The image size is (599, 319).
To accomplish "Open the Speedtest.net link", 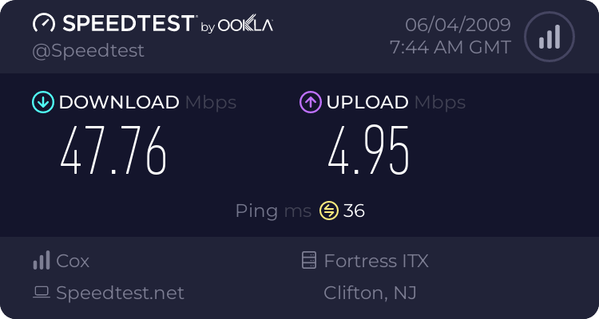I will click(x=120, y=293).
